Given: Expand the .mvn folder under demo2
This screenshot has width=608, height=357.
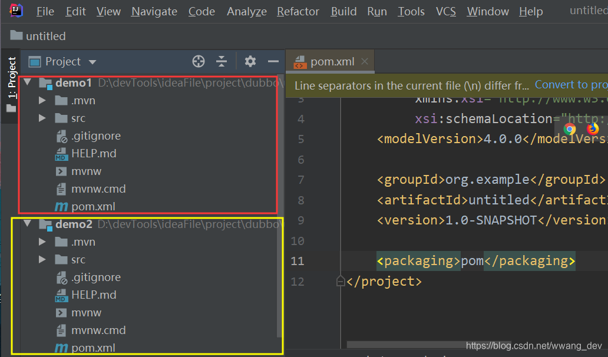Looking at the screenshot, I should click(x=42, y=242).
